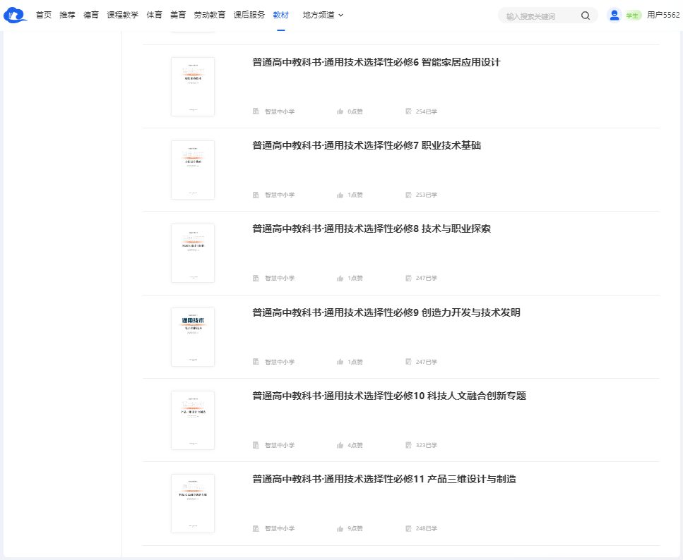This screenshot has width=683, height=560.
Task: Click the cloud logo in the header
Action: point(16,15)
